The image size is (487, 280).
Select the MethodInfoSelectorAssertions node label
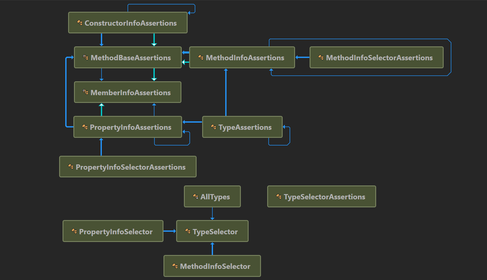click(379, 58)
